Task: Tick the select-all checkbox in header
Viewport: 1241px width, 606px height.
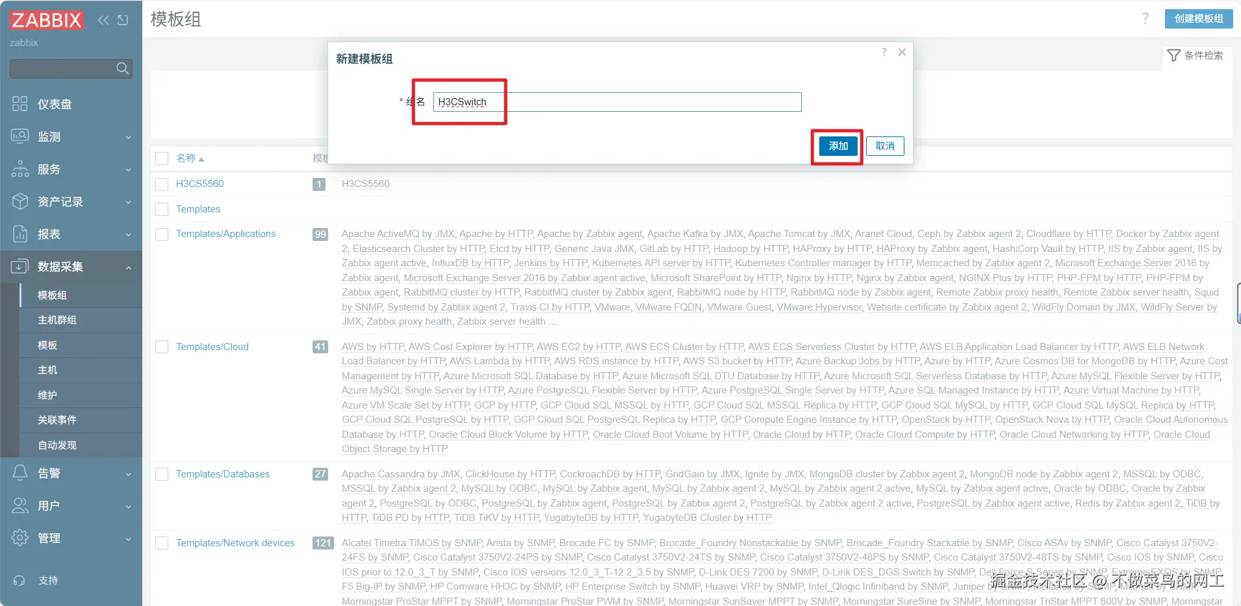Action: click(x=162, y=158)
